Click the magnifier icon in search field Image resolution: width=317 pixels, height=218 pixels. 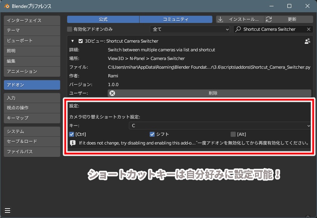pos(238,29)
